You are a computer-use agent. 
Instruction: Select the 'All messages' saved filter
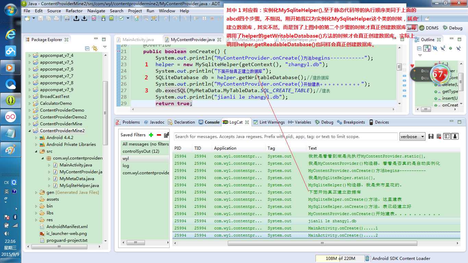pyautogui.click(x=146, y=144)
